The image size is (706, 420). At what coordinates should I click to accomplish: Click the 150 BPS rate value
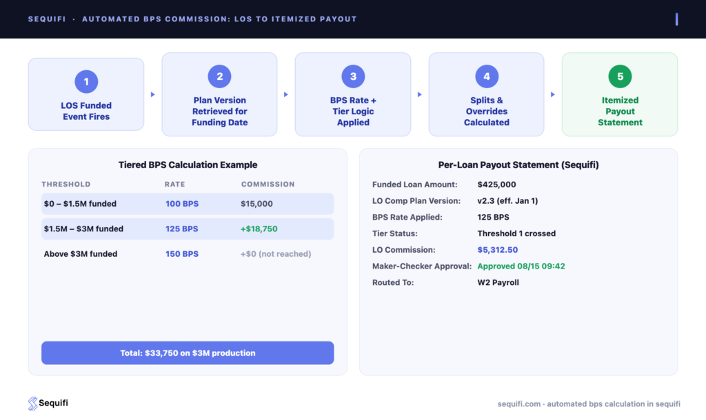(182, 254)
